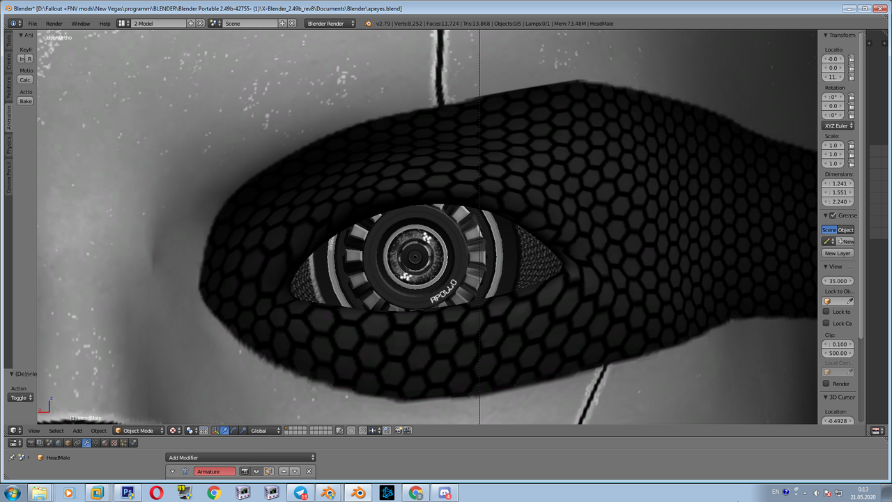
Task: Enable the rotate manipulator icon
Action: click(233, 430)
